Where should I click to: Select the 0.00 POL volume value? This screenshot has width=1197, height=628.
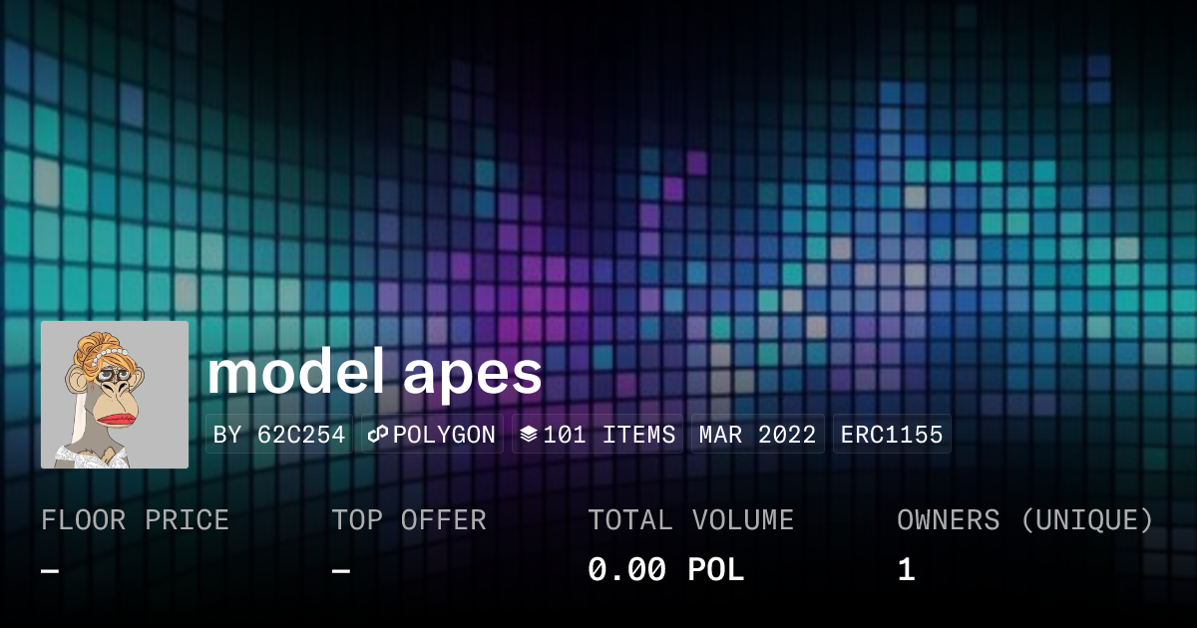(x=665, y=569)
